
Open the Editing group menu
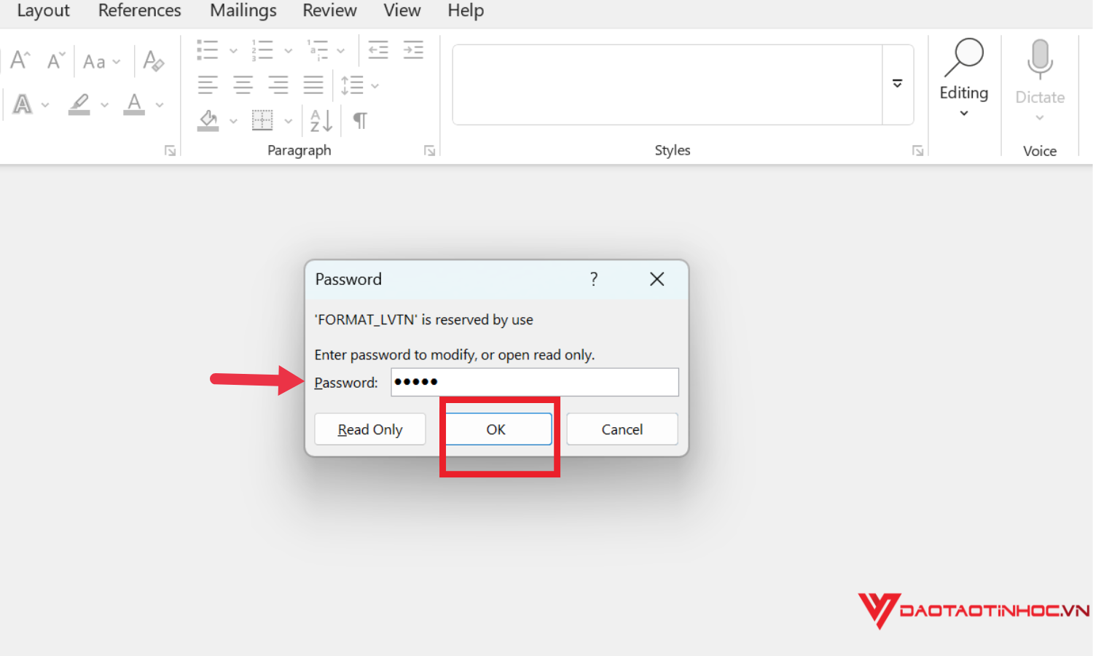(x=964, y=79)
